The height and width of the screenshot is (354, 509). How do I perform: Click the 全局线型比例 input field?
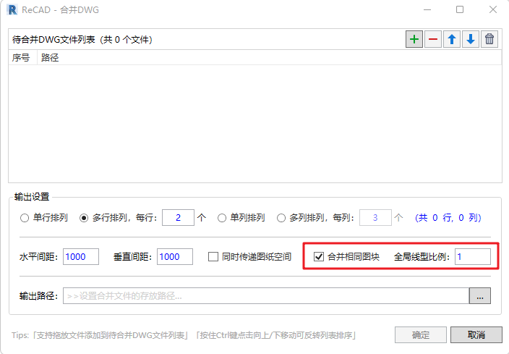tap(473, 257)
